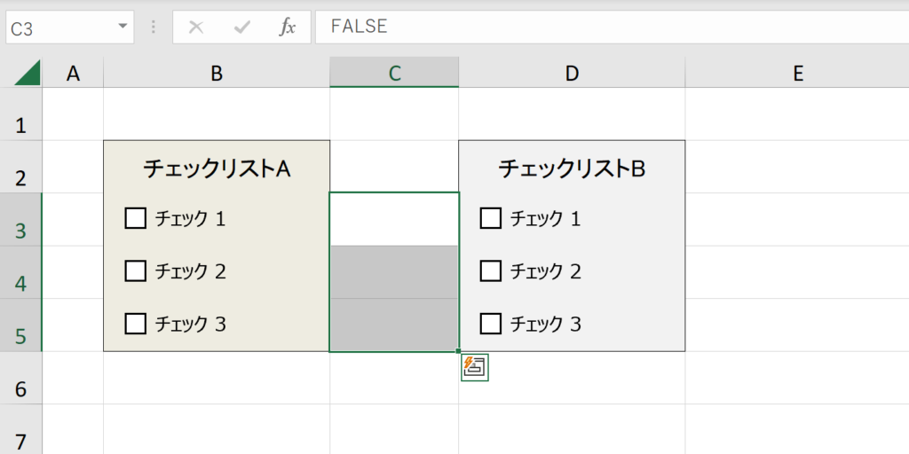Click the Cancel X icon in formula bar

pos(196,27)
